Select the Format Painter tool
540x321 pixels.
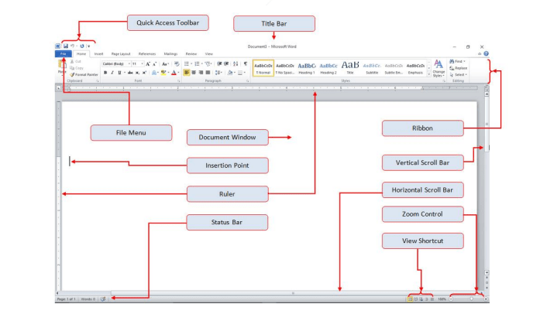[84, 75]
